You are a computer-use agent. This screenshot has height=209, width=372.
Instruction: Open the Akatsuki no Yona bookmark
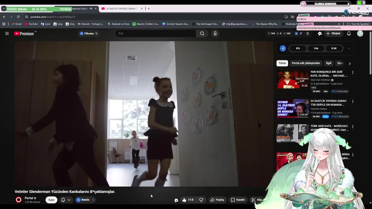tap(118, 24)
